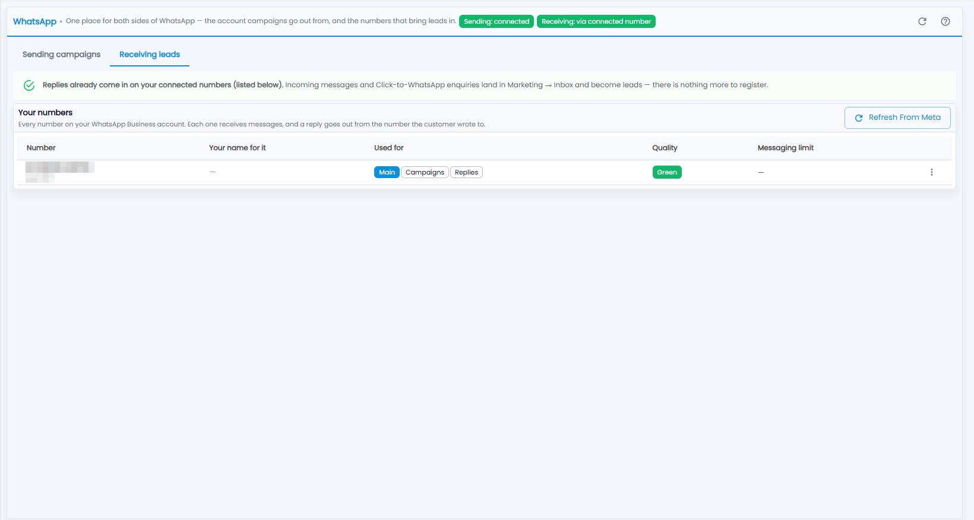Image resolution: width=974 pixels, height=520 pixels.
Task: Click the Quality column header
Action: (665, 148)
